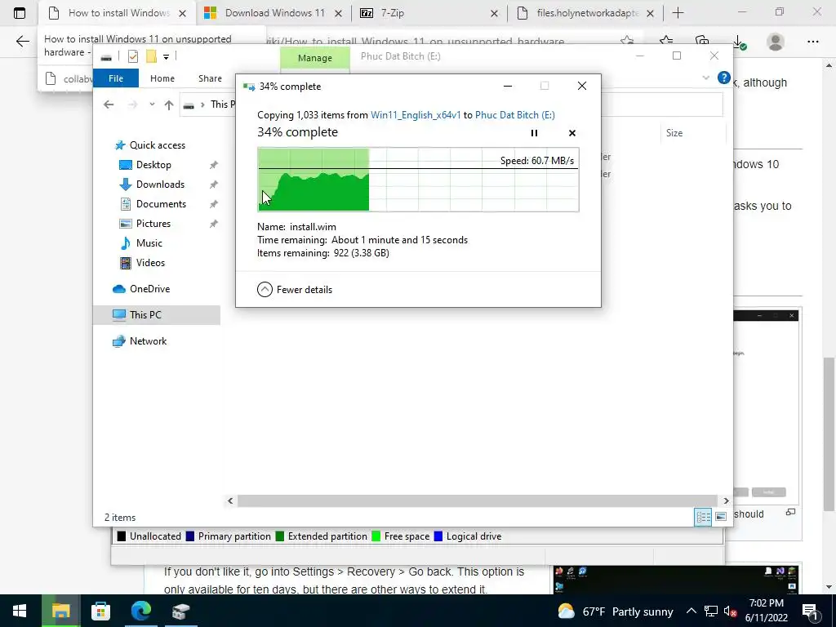The height and width of the screenshot is (627, 836).
Task: Click the muted volume tray icon
Action: [731, 611]
